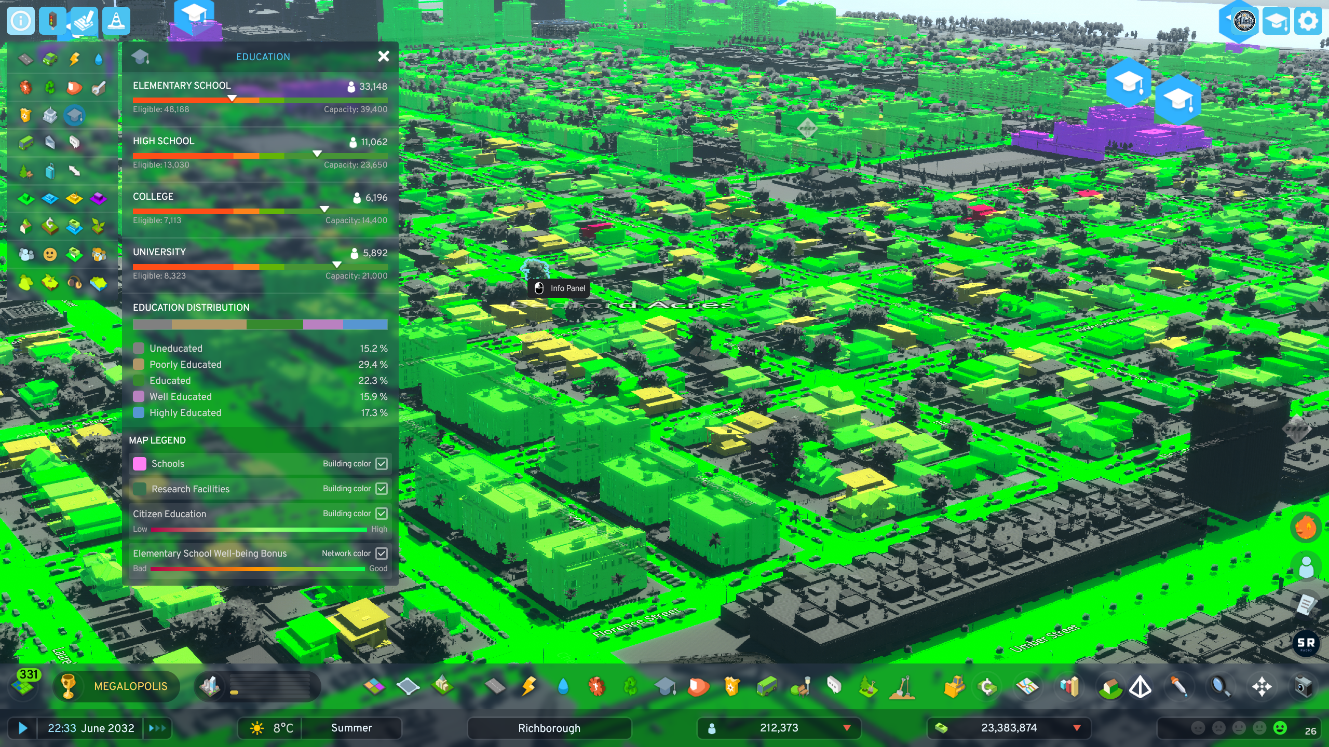
Task: Resume simulation with the play button
Action: pos(22,728)
